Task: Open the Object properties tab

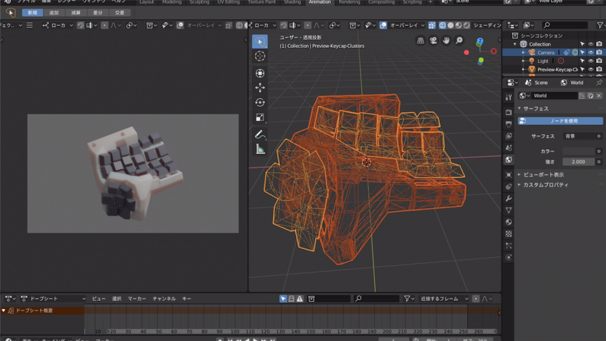Action: coord(508,175)
